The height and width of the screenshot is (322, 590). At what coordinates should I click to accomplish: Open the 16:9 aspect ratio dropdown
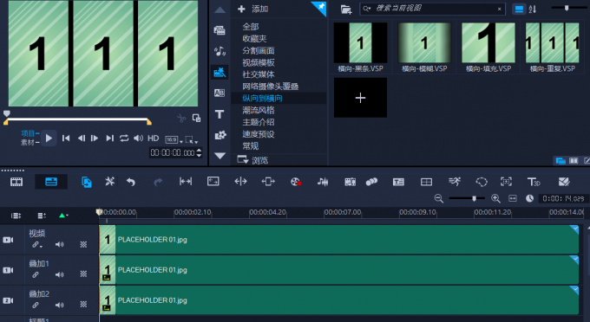tap(174, 140)
